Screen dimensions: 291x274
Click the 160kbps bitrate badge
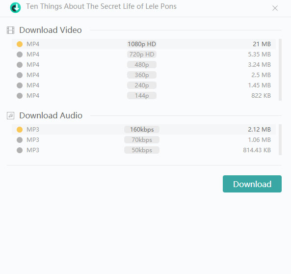tap(142, 130)
